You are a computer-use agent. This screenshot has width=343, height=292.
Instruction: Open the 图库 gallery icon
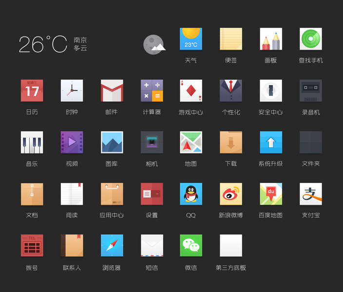coord(112,142)
